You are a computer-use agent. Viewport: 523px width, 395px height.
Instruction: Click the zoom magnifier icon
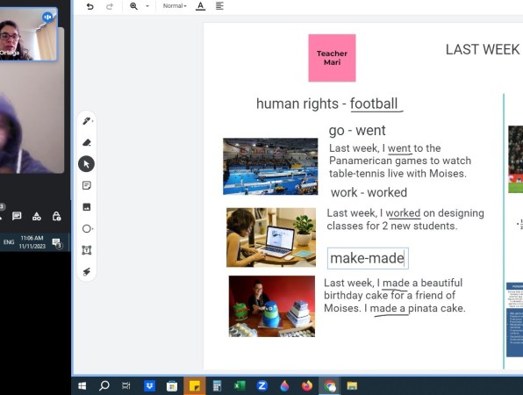tap(133, 6)
